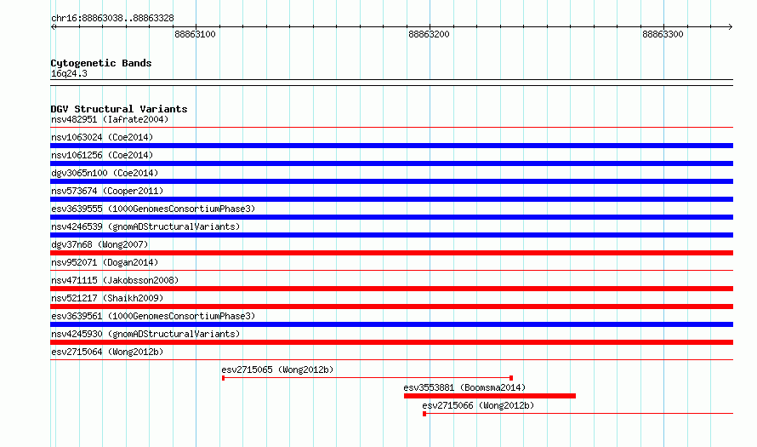757x447 pixels.
Task: Select the dgv3065n100 blue variant bar
Action: (391, 181)
